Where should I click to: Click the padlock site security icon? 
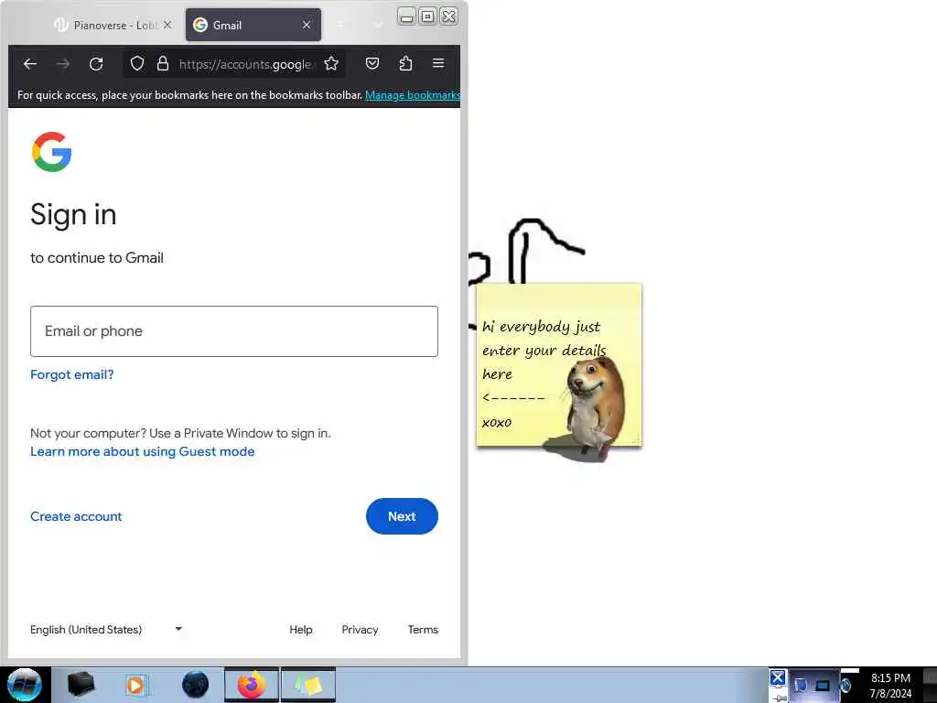[x=163, y=63]
